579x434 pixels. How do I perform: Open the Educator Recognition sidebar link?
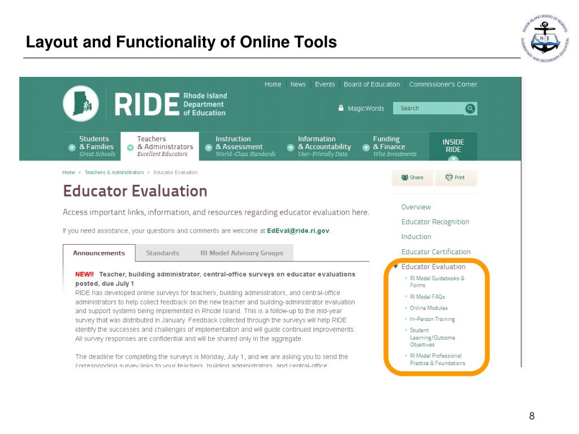point(435,222)
